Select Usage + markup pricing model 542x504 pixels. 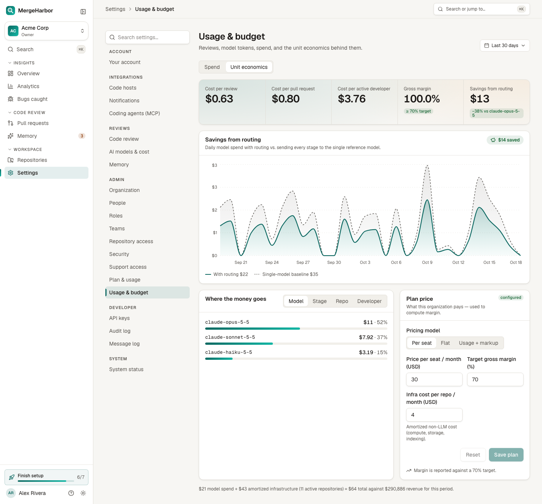[478, 343]
